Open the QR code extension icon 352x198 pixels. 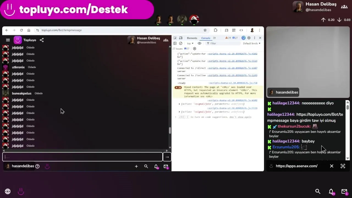pyautogui.click(x=234, y=30)
